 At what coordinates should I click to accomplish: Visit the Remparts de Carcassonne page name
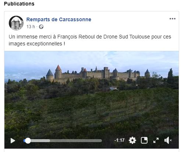coord(59,19)
